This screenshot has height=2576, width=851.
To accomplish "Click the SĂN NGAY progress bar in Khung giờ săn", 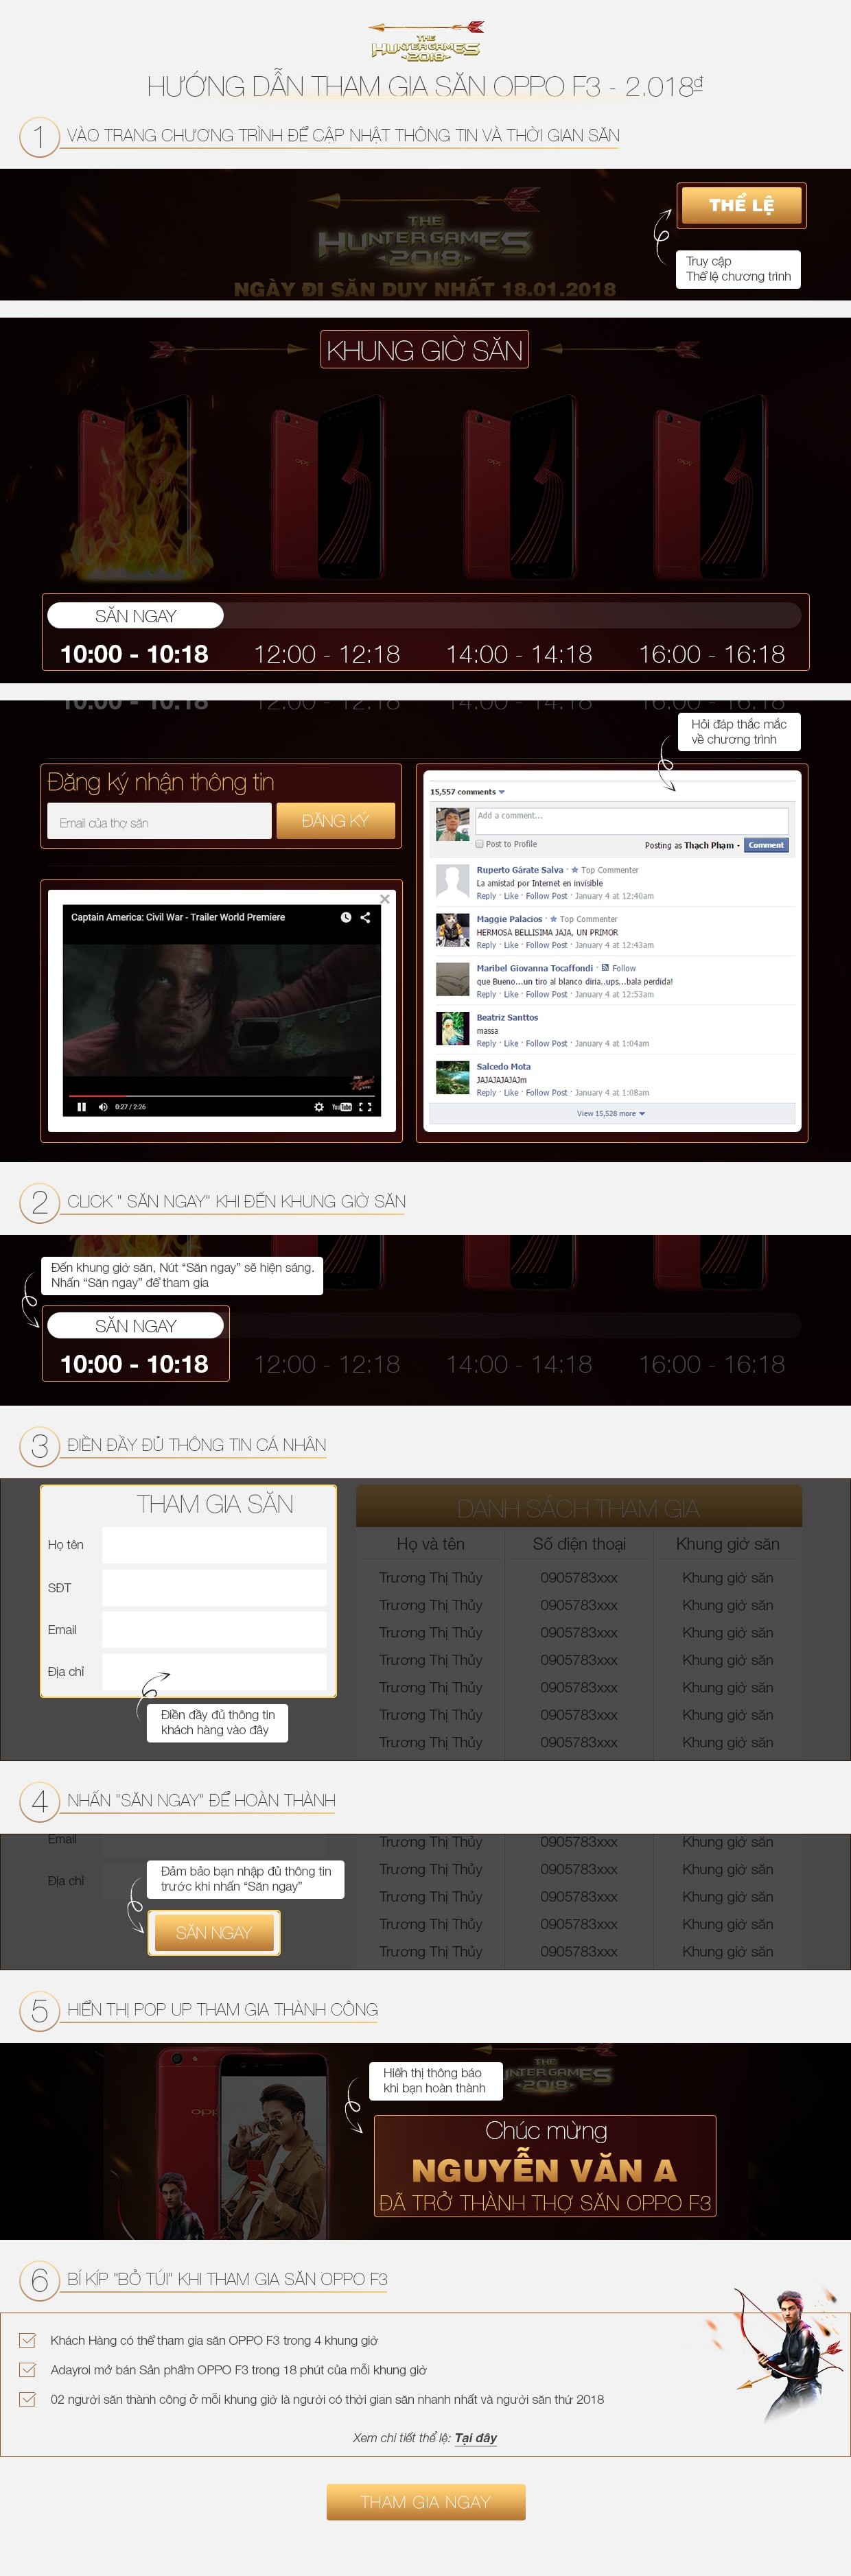I will click(x=425, y=615).
